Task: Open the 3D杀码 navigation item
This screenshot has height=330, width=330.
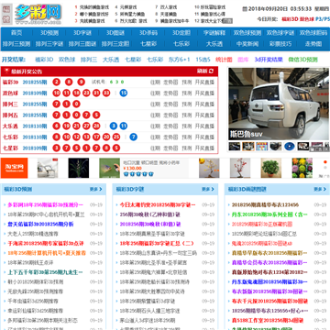Action: tap(148, 33)
